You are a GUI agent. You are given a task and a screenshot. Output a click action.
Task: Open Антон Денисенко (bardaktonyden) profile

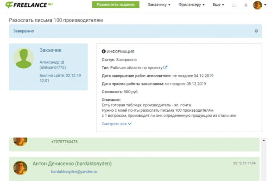pos(72,163)
